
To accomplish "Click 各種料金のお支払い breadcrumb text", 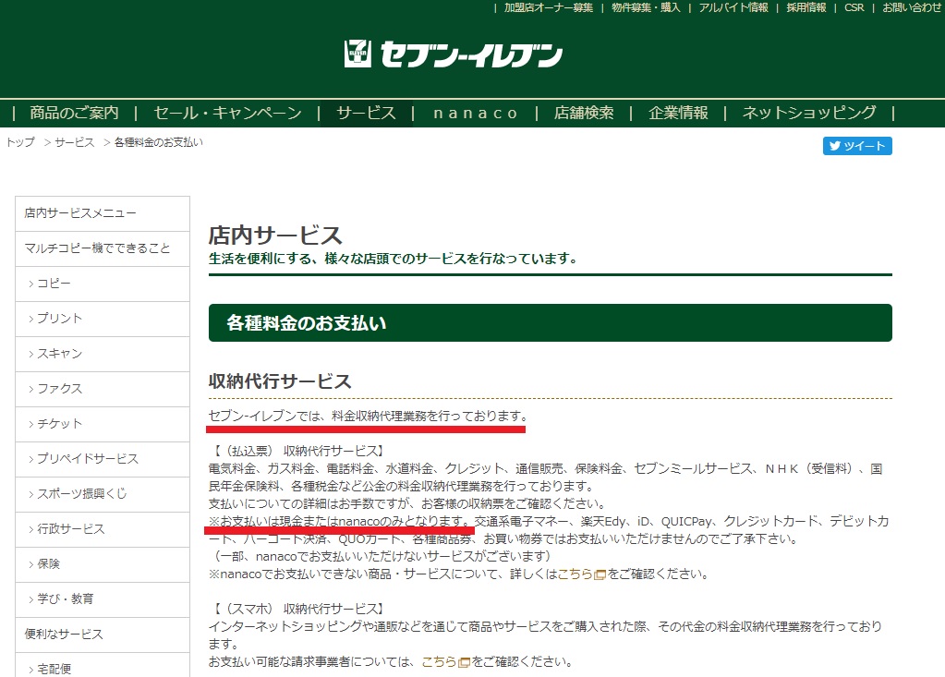I will (x=159, y=142).
